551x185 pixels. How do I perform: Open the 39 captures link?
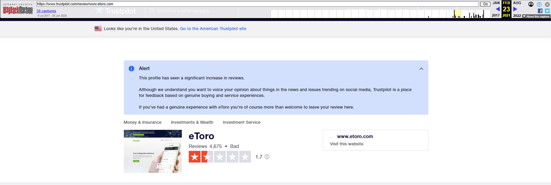[x=46, y=11]
